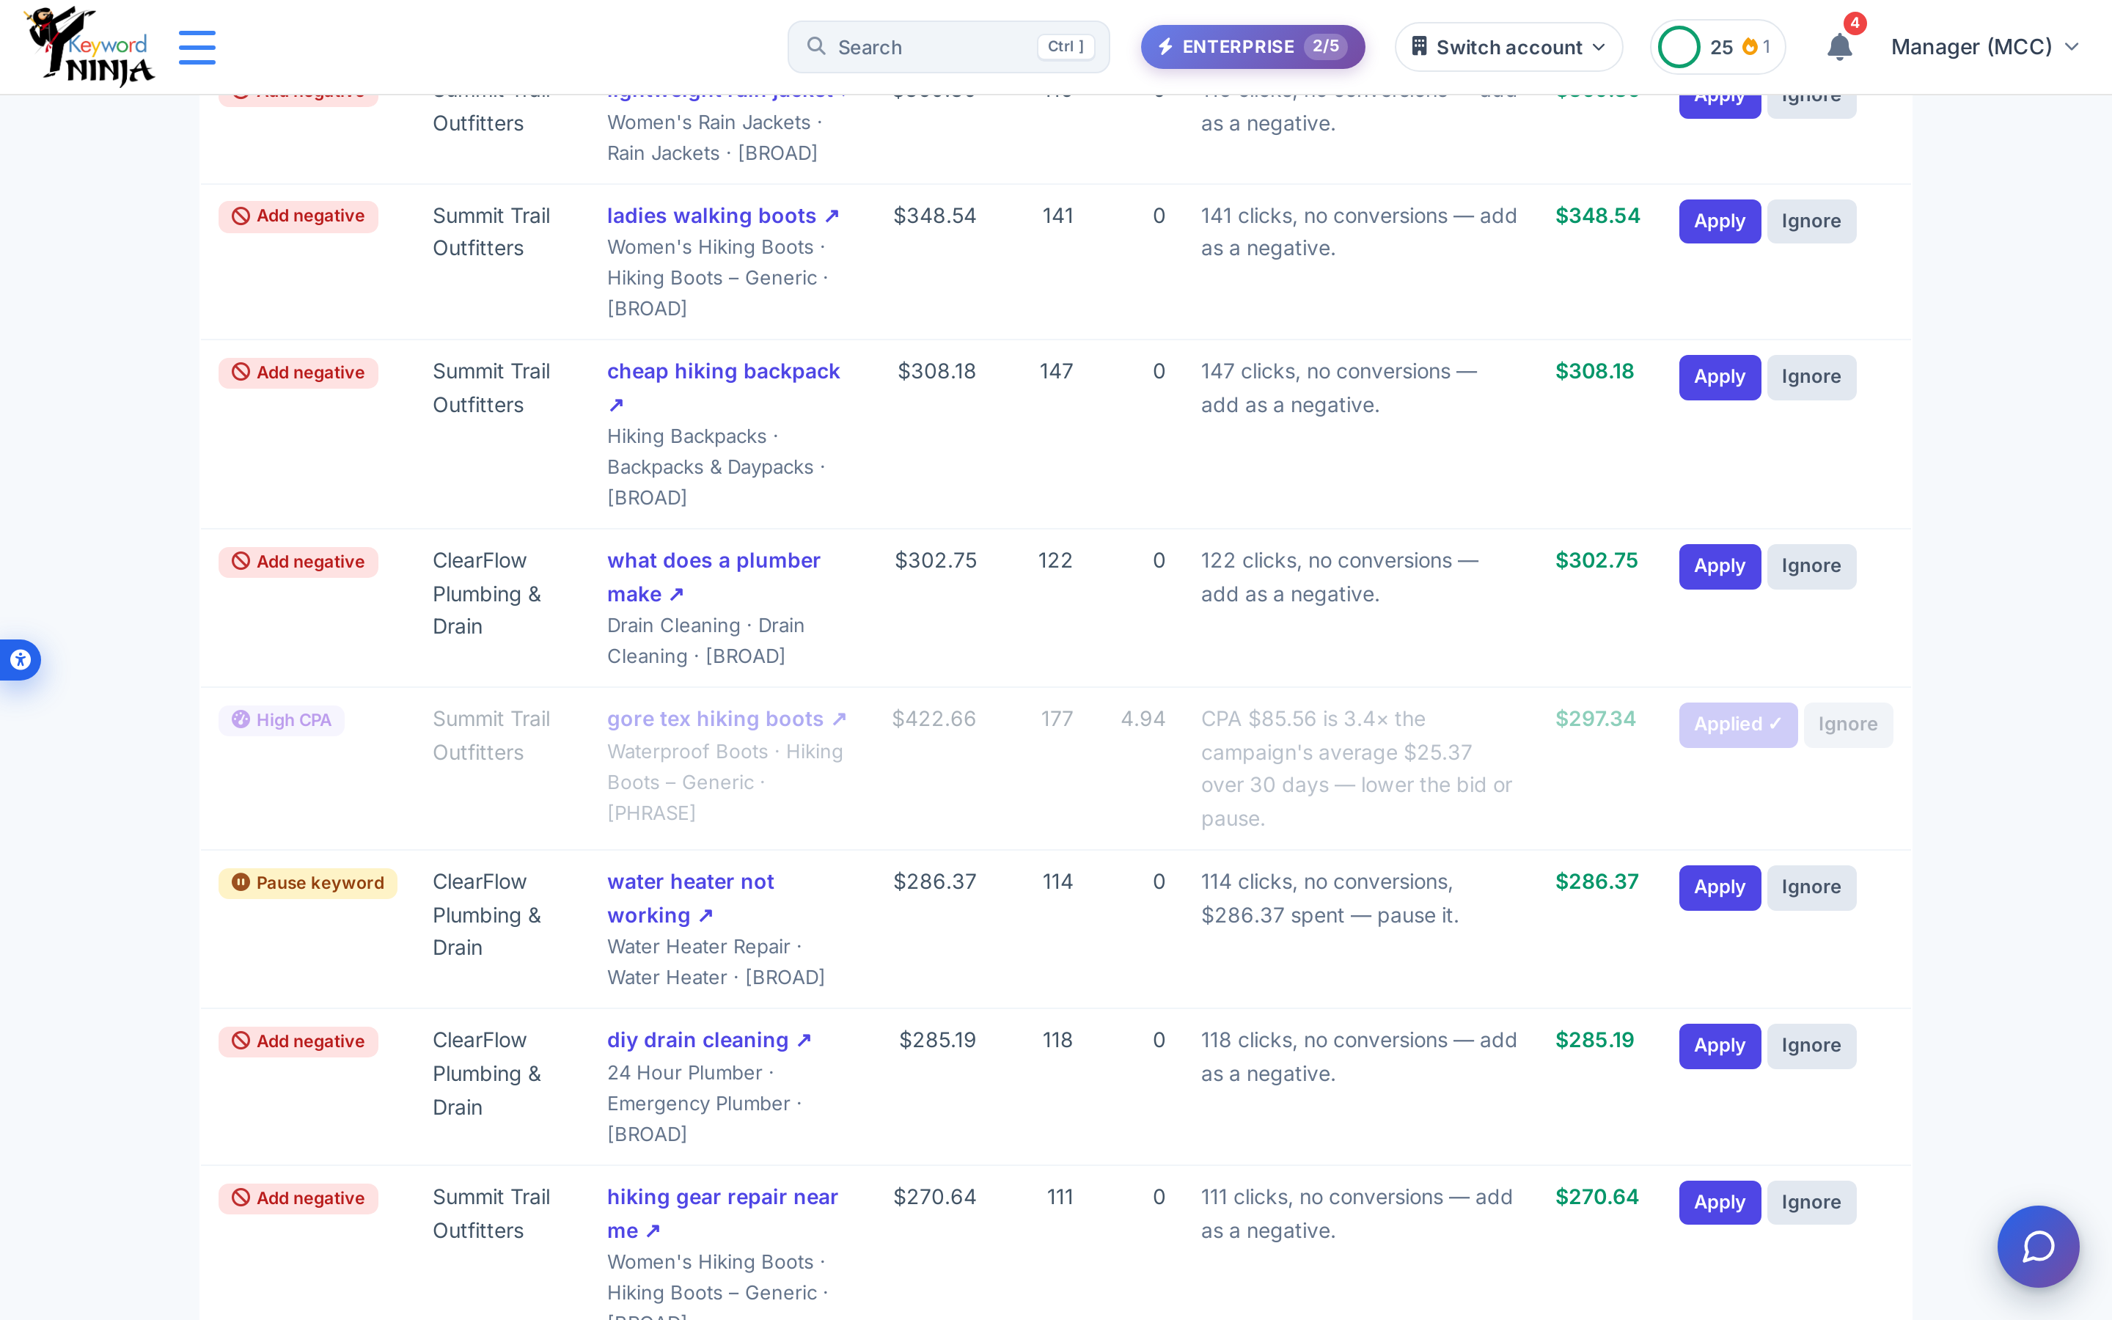
Task: Expand the Manager (MCC) user menu
Action: pos(1984,47)
